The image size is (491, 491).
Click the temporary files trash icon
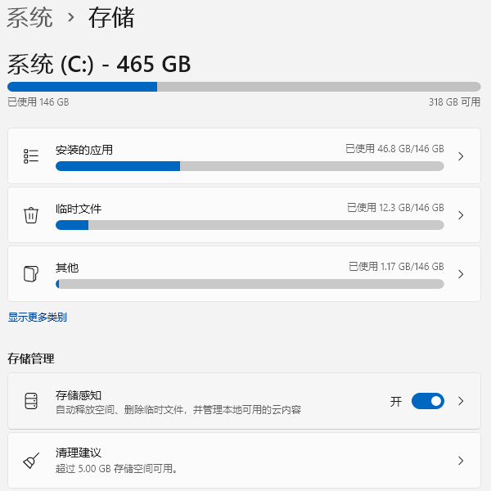[x=31, y=215]
